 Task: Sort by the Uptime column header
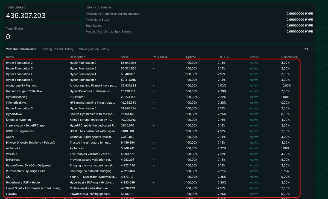pyautogui.click(x=191, y=57)
